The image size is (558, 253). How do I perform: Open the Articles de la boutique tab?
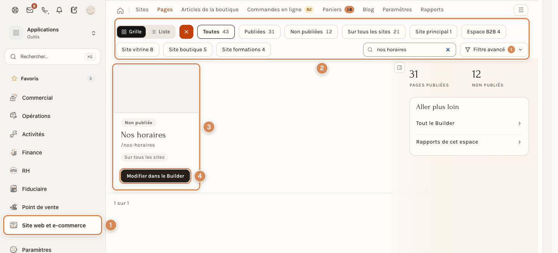tap(210, 10)
